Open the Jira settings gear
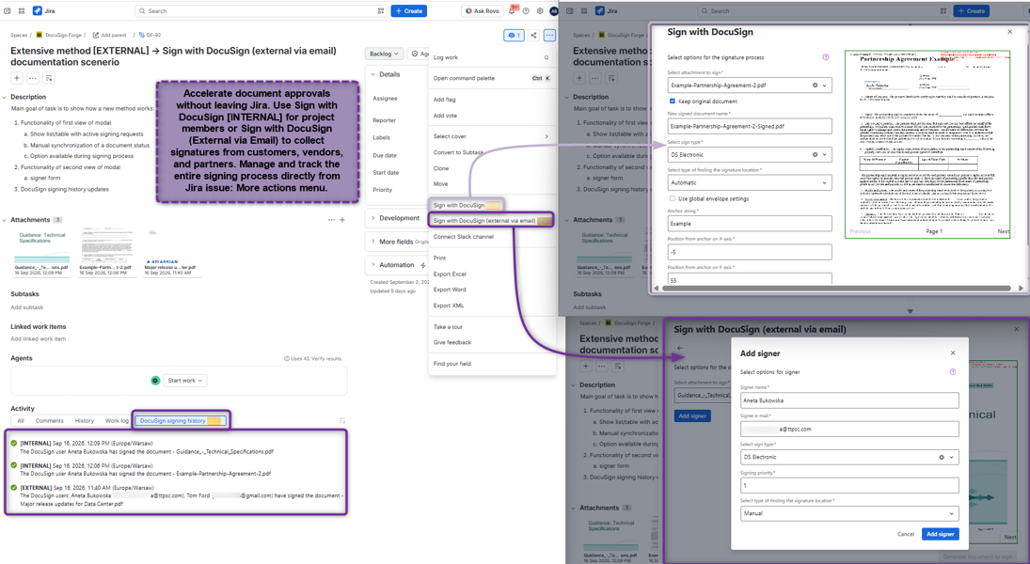 pyautogui.click(x=540, y=11)
